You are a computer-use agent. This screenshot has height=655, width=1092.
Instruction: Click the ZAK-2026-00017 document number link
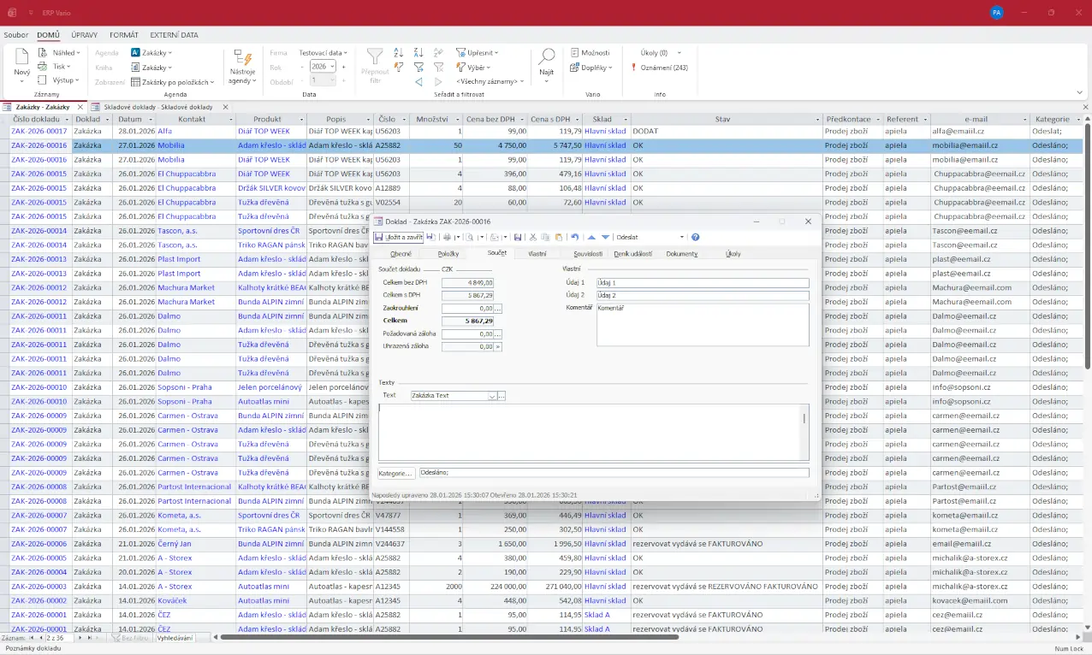click(39, 132)
